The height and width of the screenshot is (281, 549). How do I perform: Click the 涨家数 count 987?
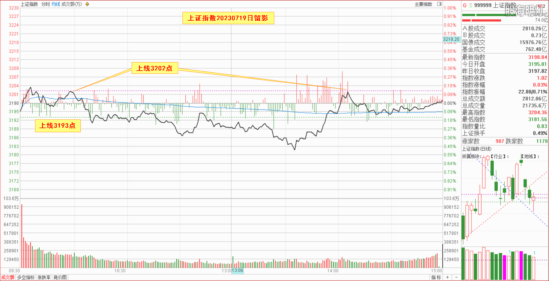[x=500, y=141]
